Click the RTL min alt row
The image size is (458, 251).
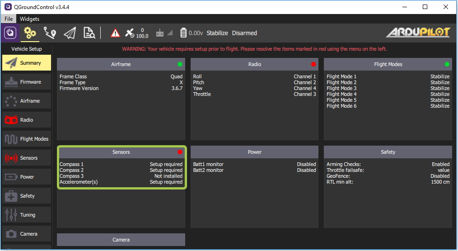tap(388, 182)
